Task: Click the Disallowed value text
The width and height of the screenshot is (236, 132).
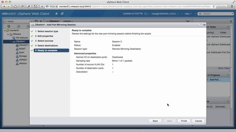Action: 117,57
